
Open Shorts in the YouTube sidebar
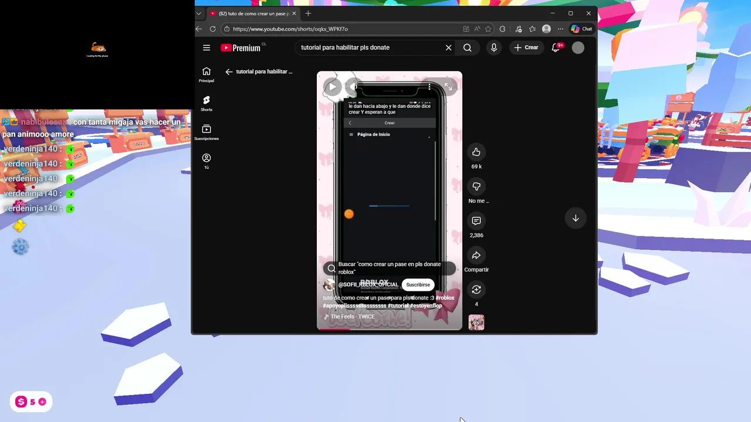(207, 103)
